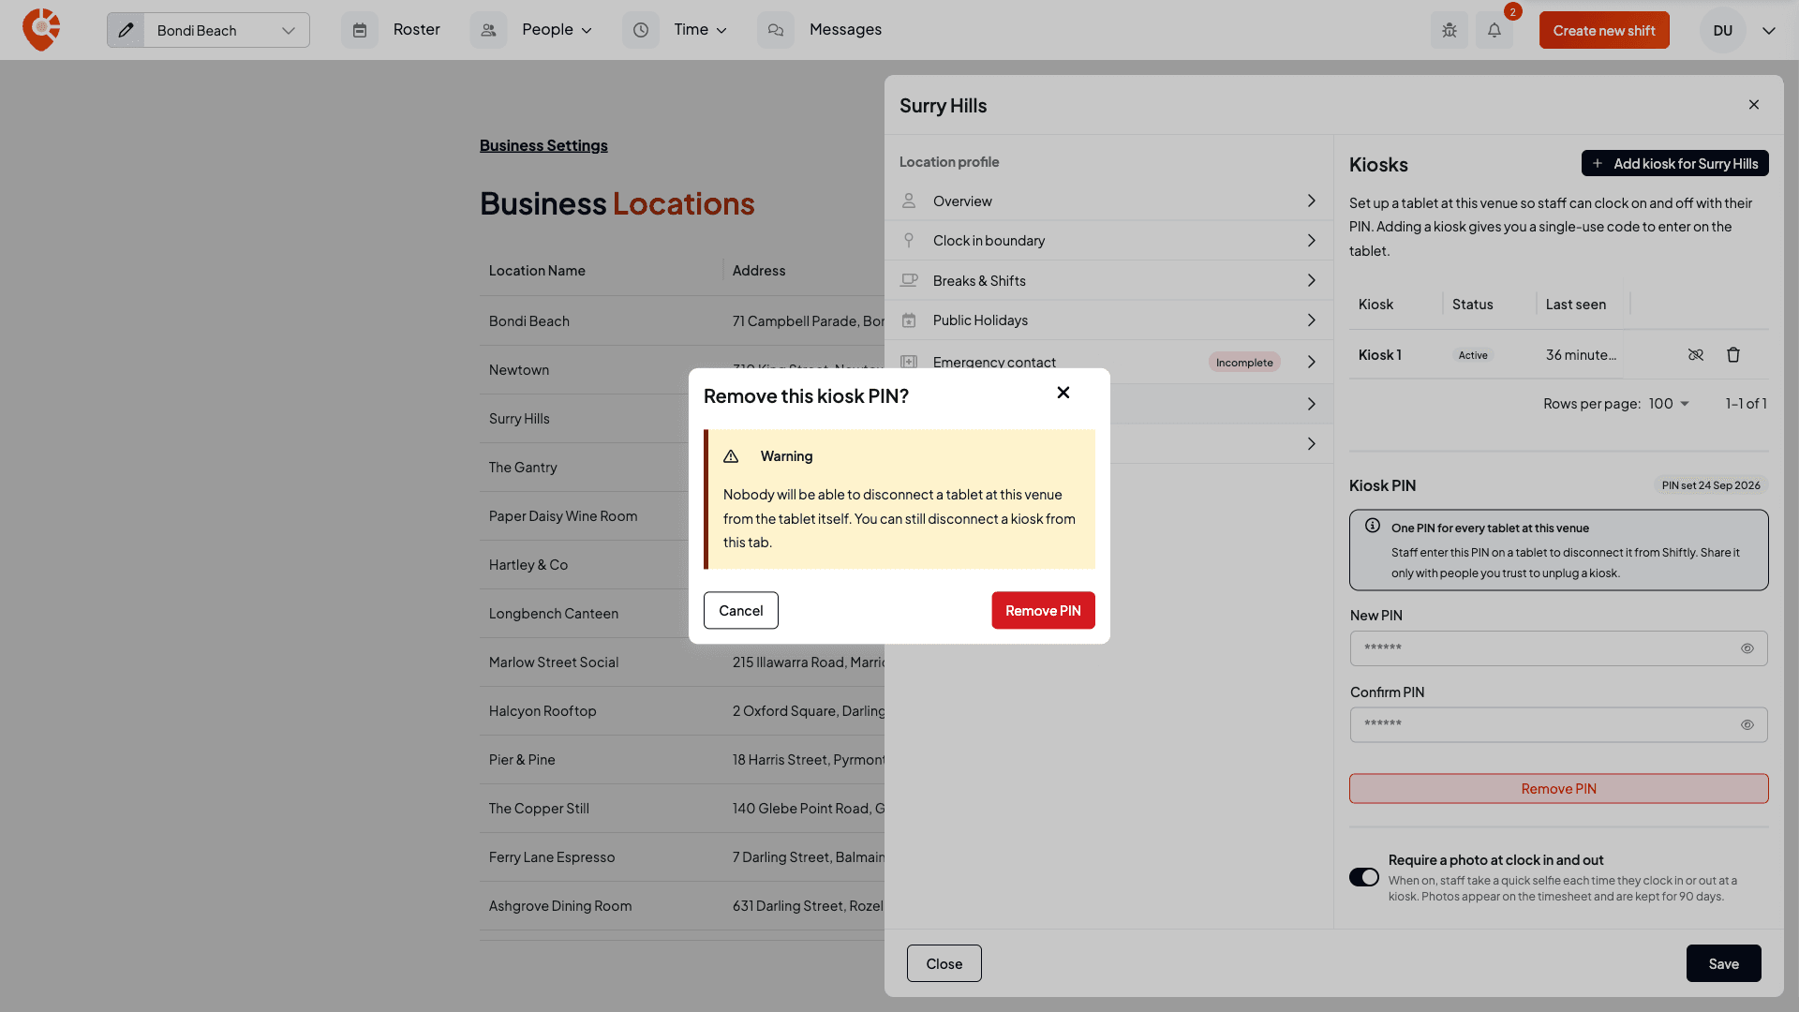Click the Close button in the panel footer
Image resolution: width=1799 pixels, height=1012 pixels.
(x=944, y=963)
